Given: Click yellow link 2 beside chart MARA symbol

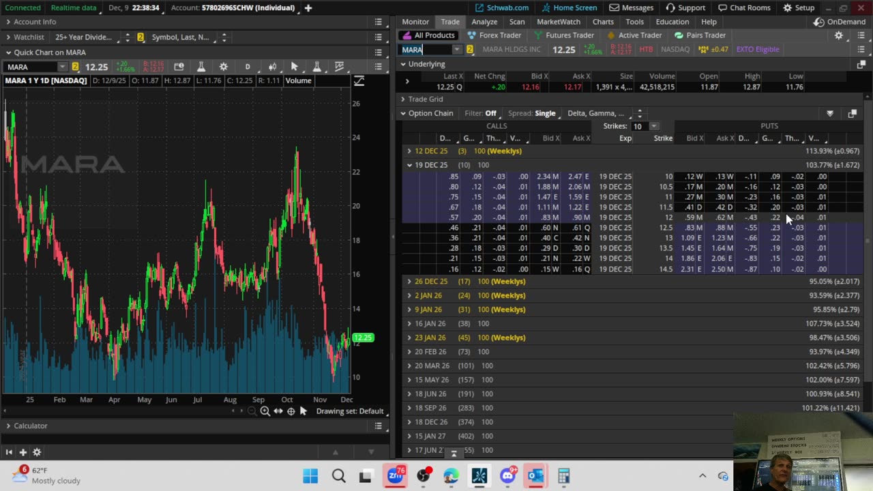Looking at the screenshot, I should pyautogui.click(x=75, y=67).
